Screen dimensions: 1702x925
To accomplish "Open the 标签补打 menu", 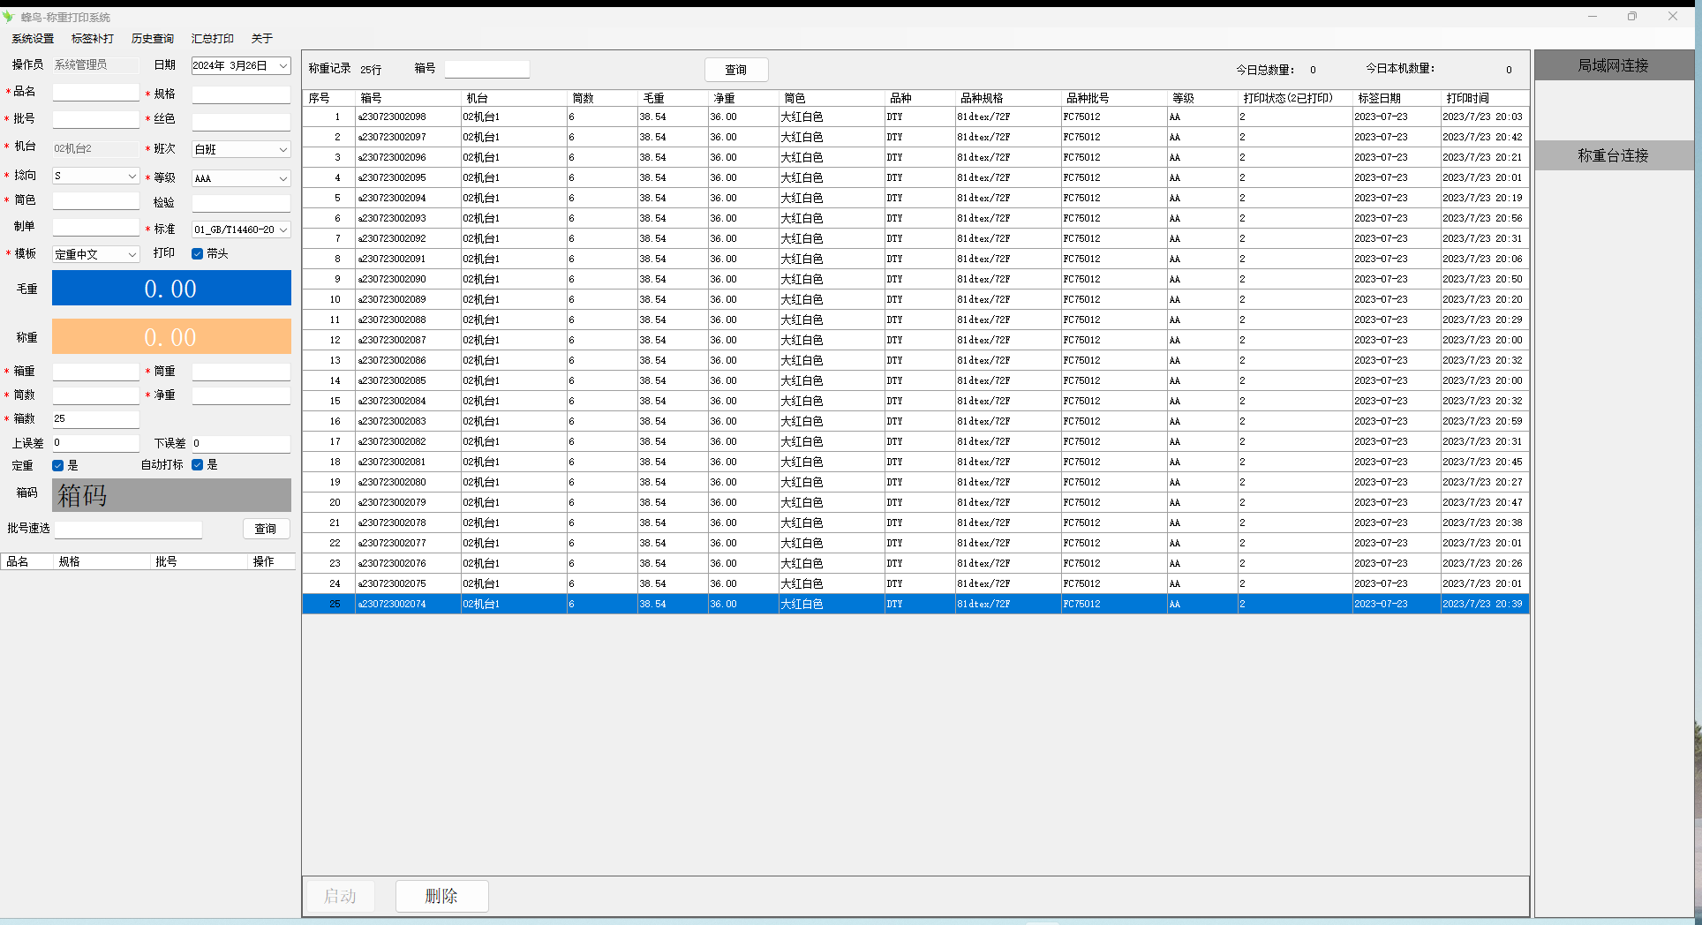I will [93, 39].
